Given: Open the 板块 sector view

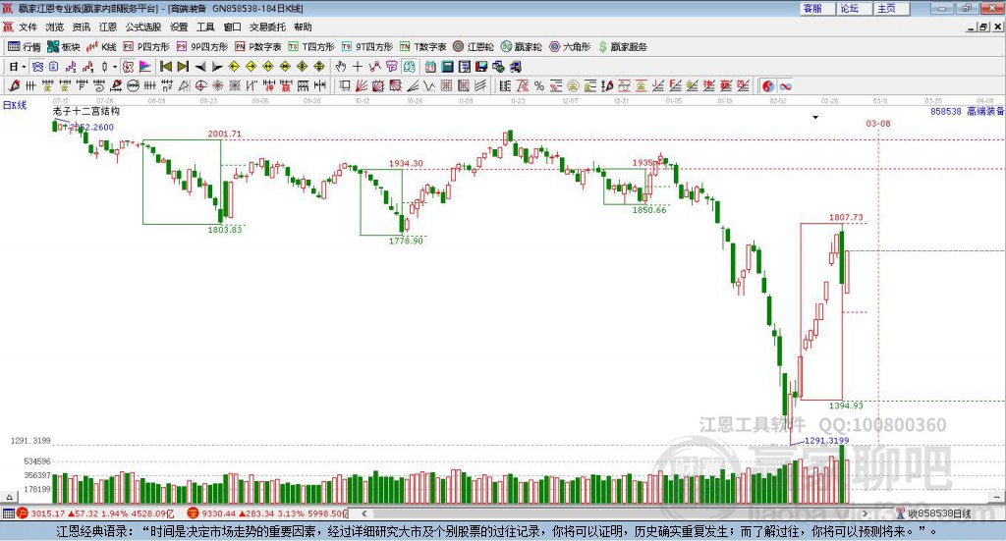Looking at the screenshot, I should (x=64, y=47).
